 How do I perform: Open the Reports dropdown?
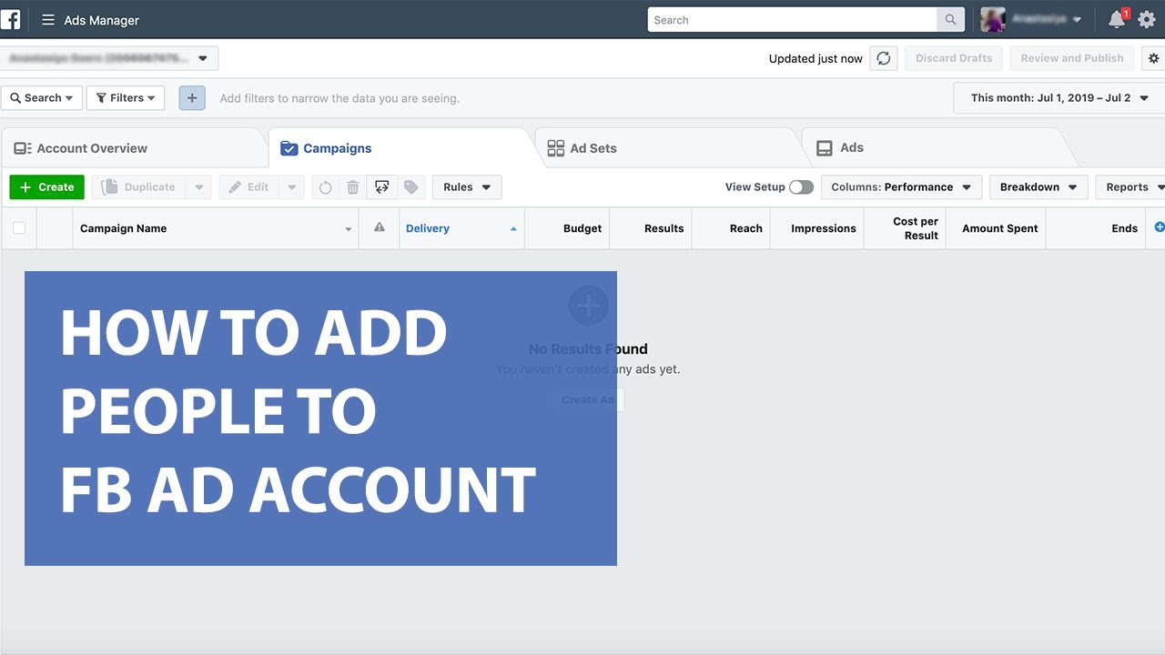click(1131, 187)
